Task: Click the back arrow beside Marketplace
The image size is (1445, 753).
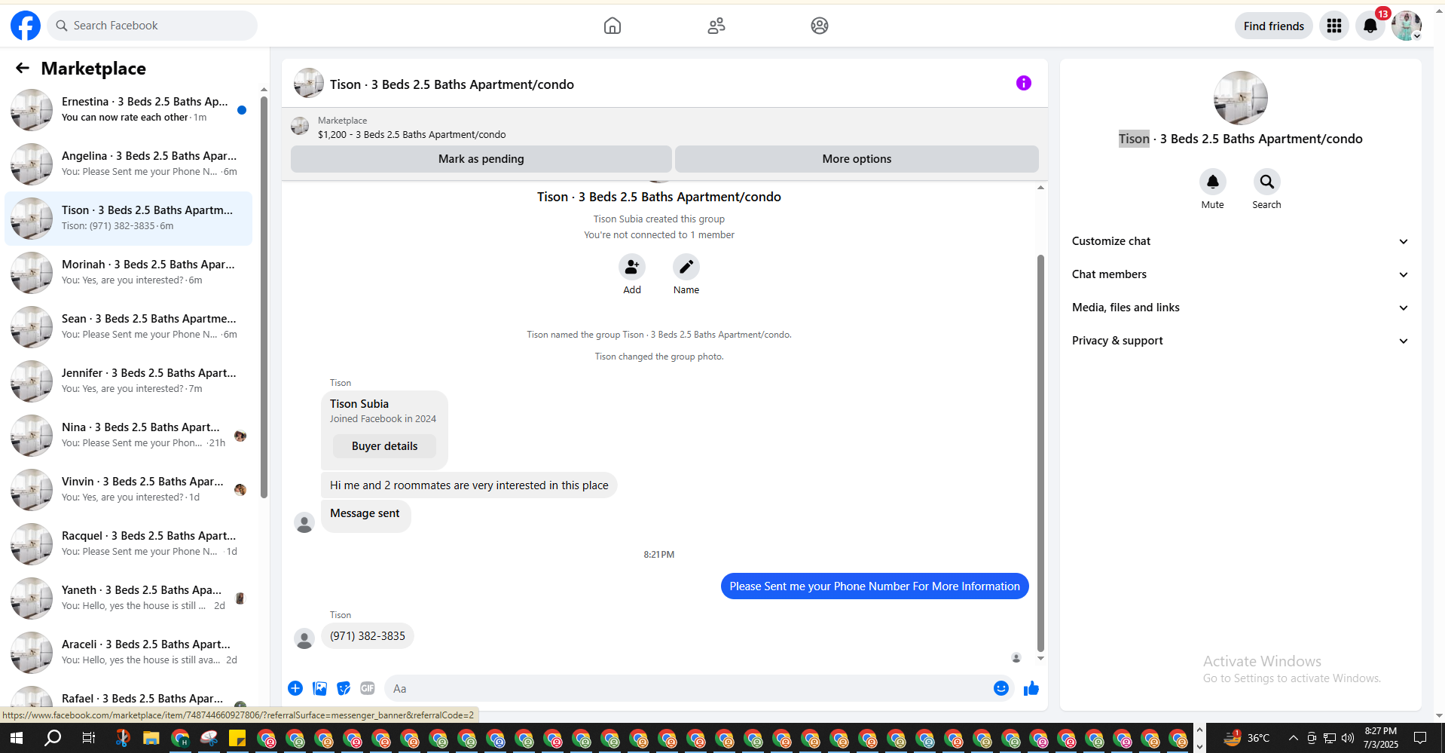Action: (23, 68)
